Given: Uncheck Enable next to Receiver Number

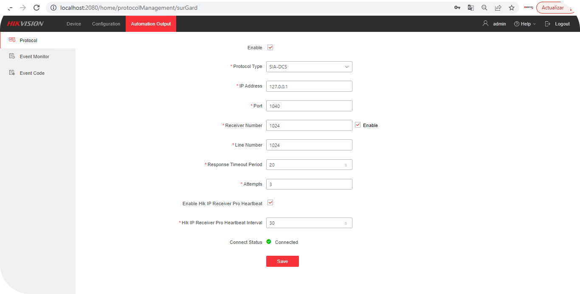Looking at the screenshot, I should point(358,125).
